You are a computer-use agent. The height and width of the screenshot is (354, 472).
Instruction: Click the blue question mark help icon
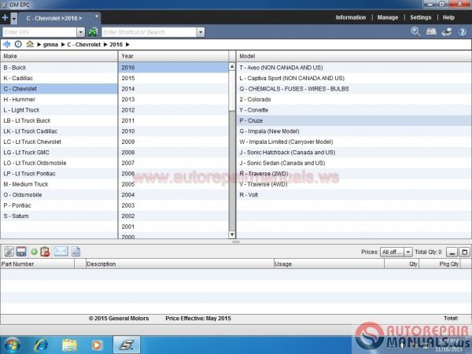[x=462, y=31]
